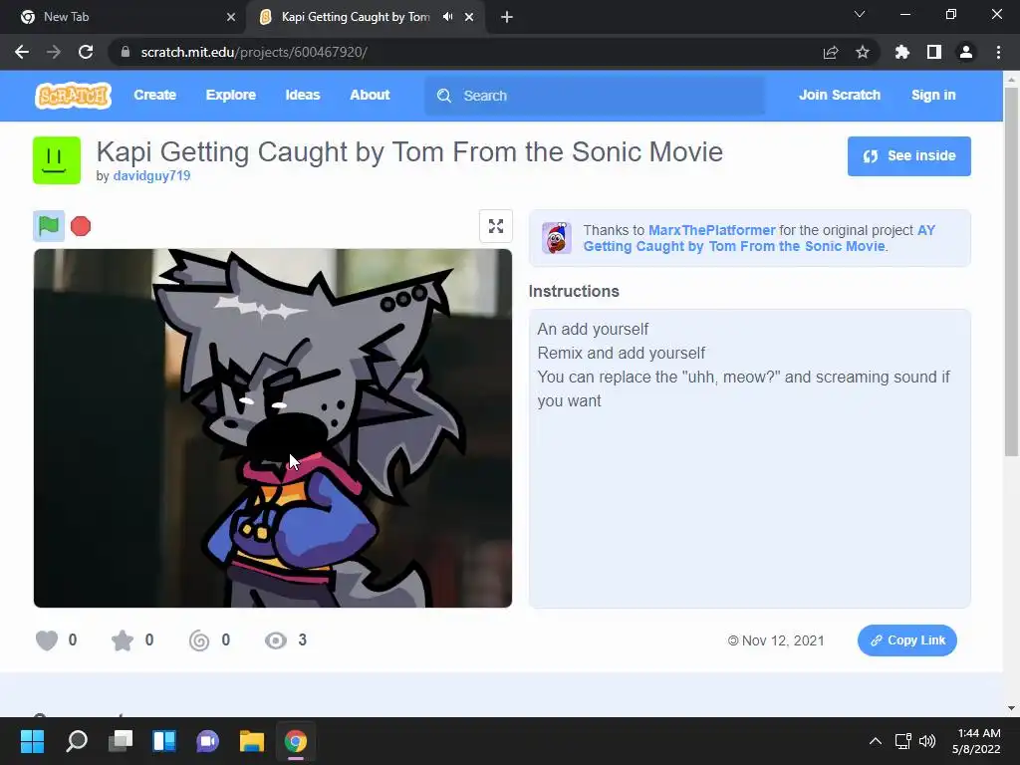
Task: Click the project stage player
Action: 273,428
